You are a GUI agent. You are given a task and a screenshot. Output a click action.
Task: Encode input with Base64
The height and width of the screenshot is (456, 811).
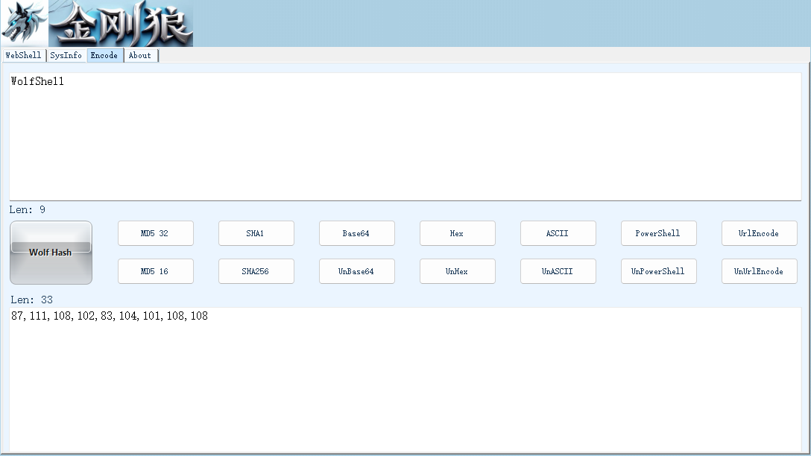click(357, 233)
